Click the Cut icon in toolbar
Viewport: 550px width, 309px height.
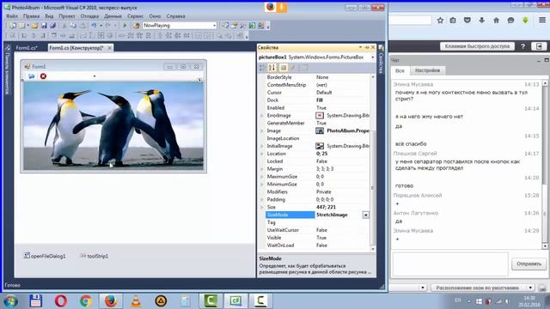[x=64, y=26]
